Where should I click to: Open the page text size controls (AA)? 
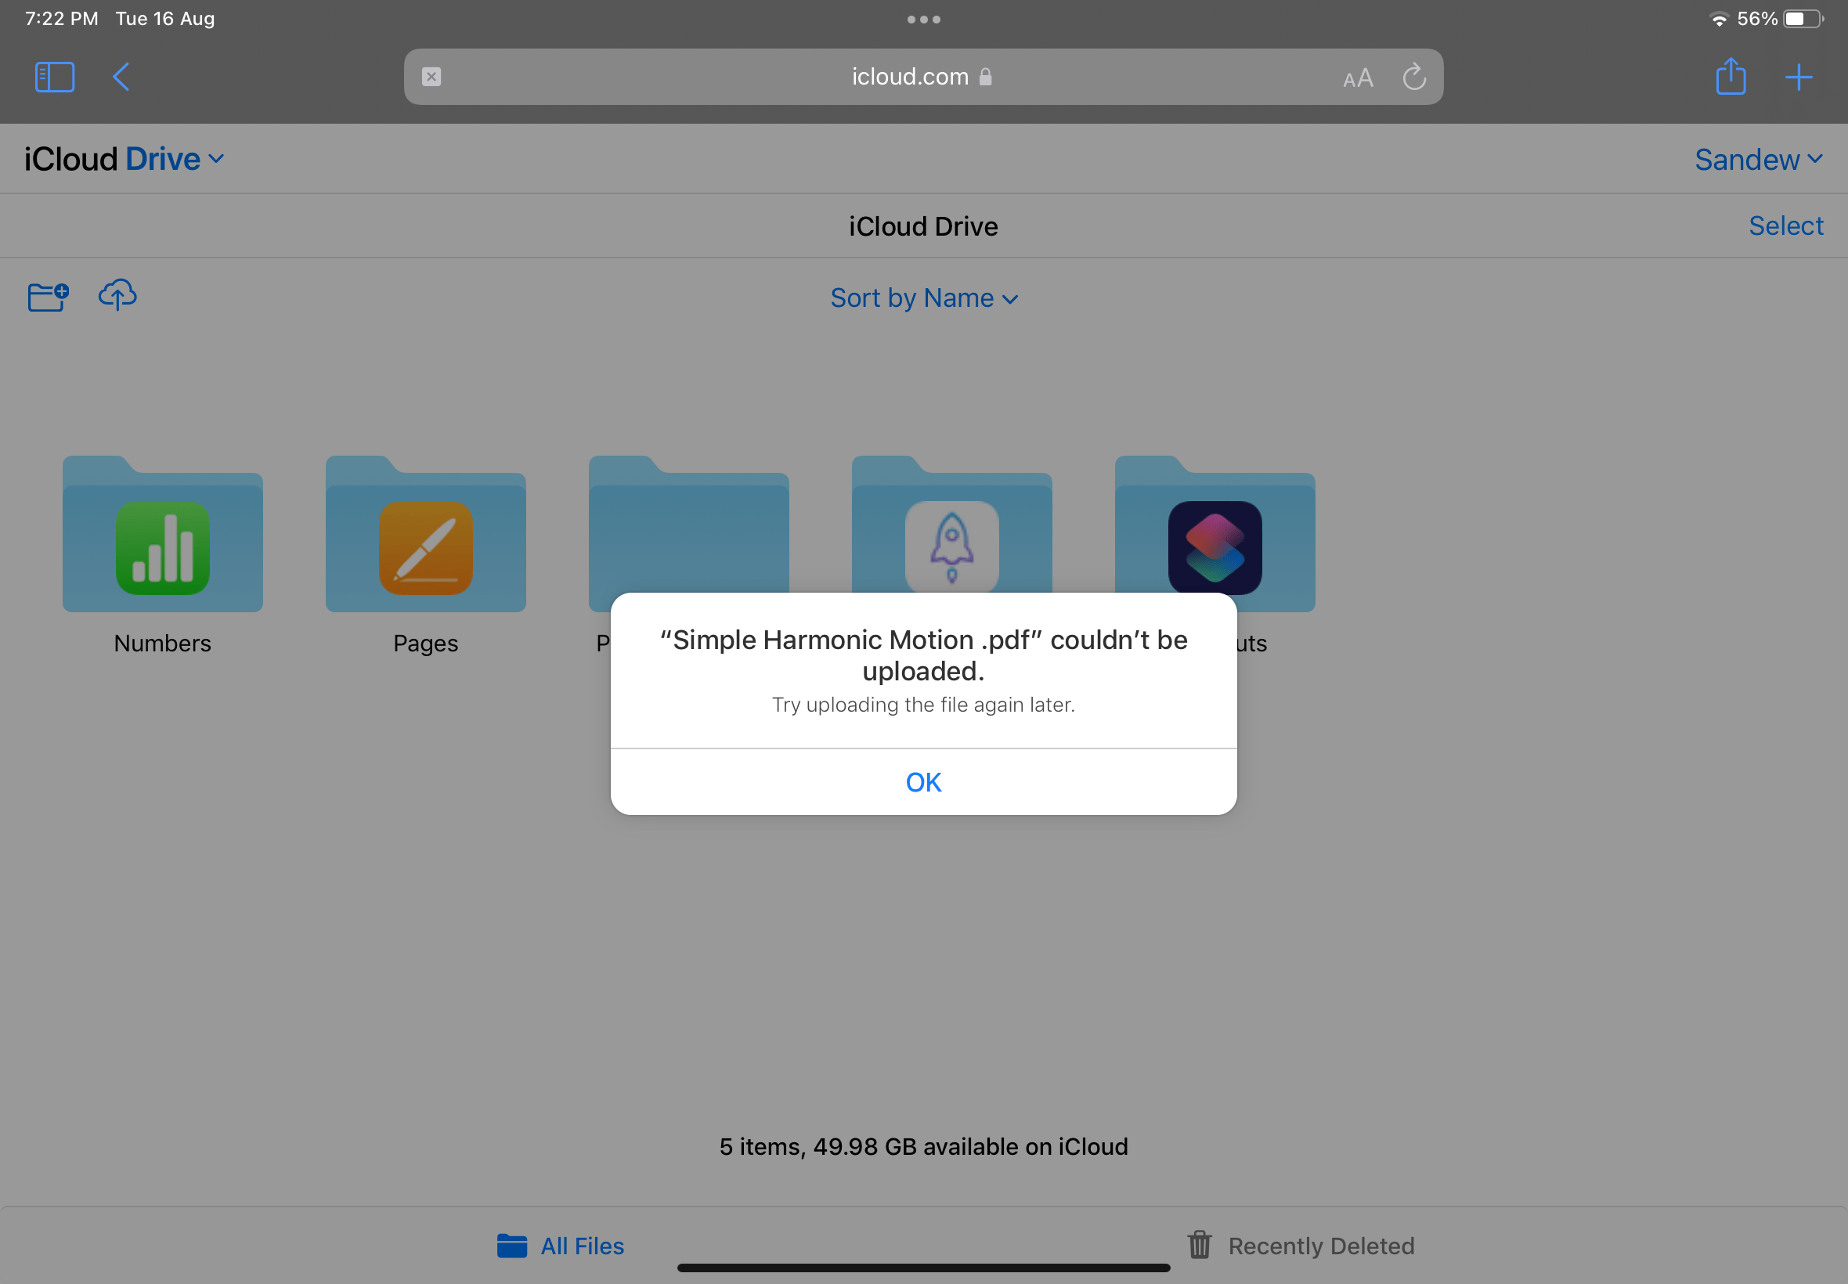(x=1357, y=77)
